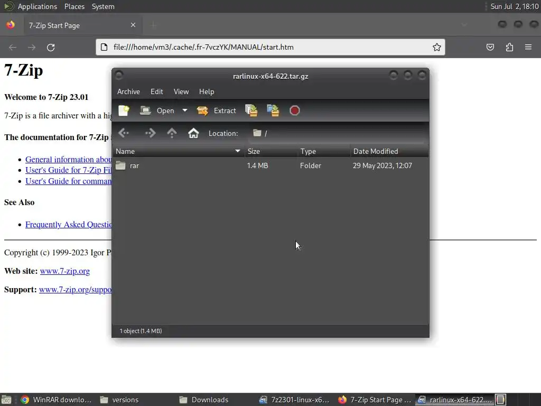Open Frequently Asked Questions link
The height and width of the screenshot is (406, 541).
[68, 225]
